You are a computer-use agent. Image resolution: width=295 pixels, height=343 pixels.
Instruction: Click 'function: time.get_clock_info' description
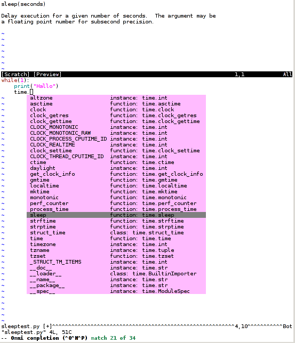[x=156, y=174]
